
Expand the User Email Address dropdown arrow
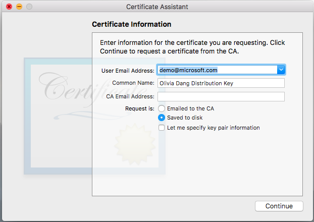[x=281, y=70]
